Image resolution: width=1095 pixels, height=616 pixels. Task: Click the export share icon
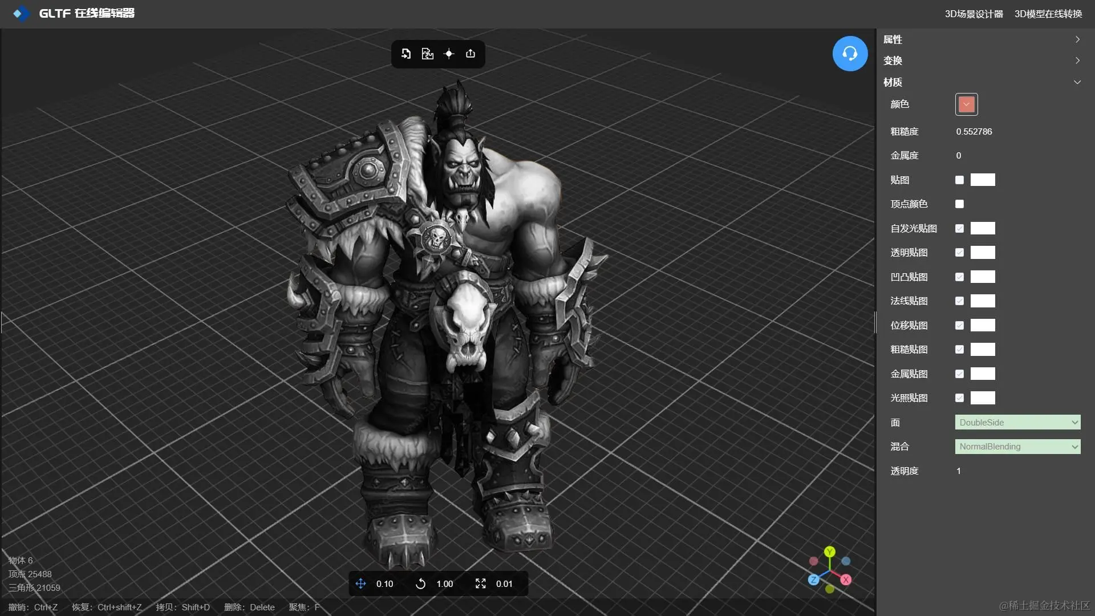(471, 54)
